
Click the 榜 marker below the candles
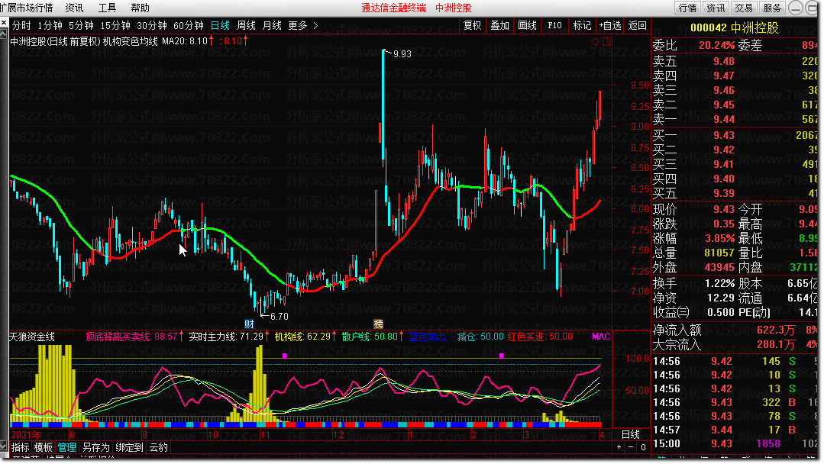378,324
